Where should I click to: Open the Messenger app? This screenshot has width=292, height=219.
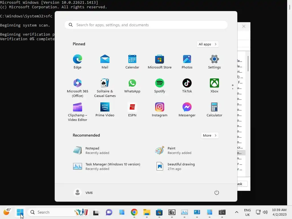click(187, 110)
